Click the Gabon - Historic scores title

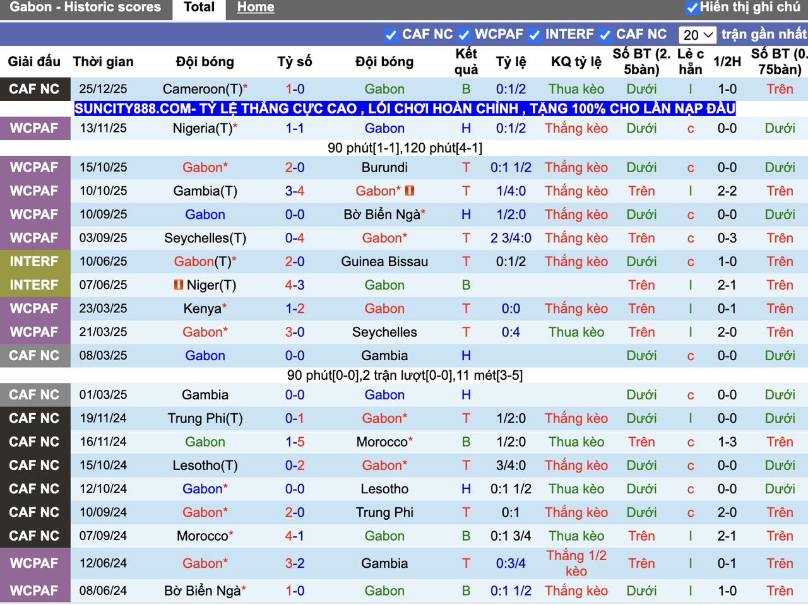point(85,8)
